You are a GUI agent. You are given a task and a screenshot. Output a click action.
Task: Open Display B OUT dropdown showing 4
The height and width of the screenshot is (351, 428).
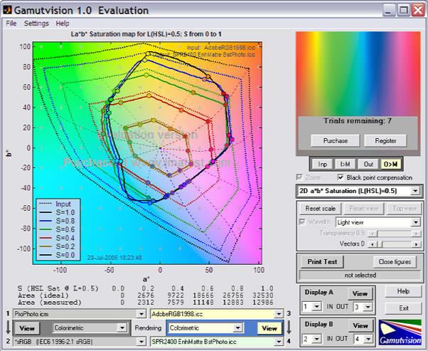(x=363, y=339)
